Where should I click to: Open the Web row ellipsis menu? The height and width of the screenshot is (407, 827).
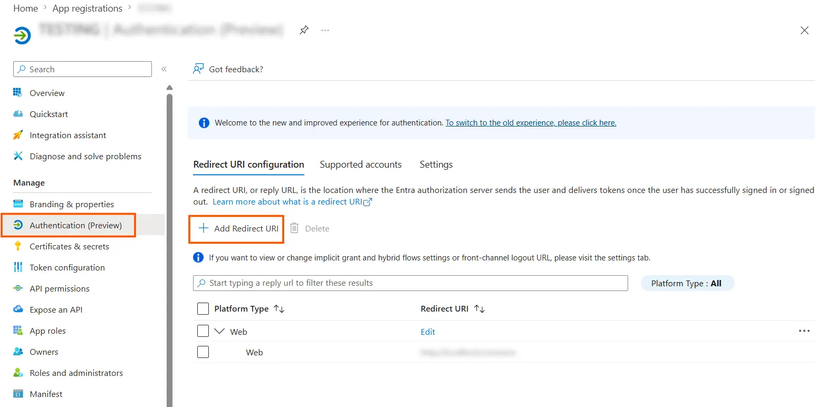(804, 331)
